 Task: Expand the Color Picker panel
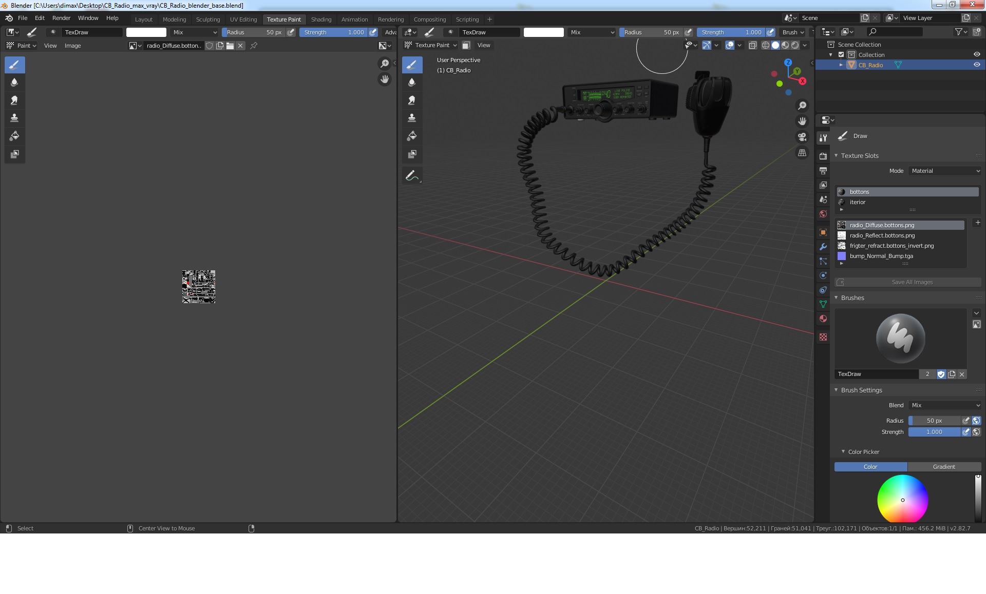[842, 452]
